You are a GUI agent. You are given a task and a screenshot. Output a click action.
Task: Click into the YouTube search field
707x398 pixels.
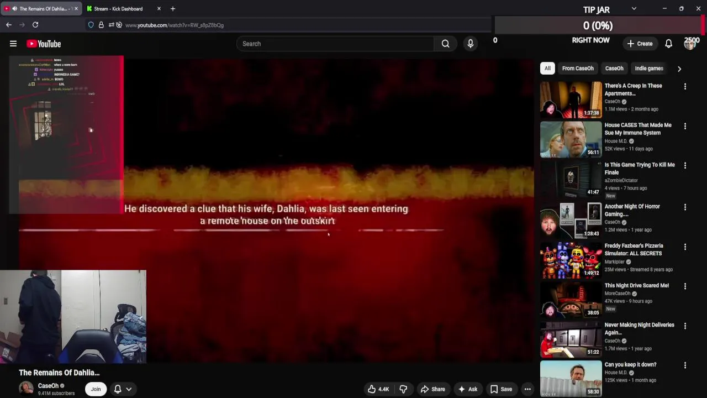point(335,44)
